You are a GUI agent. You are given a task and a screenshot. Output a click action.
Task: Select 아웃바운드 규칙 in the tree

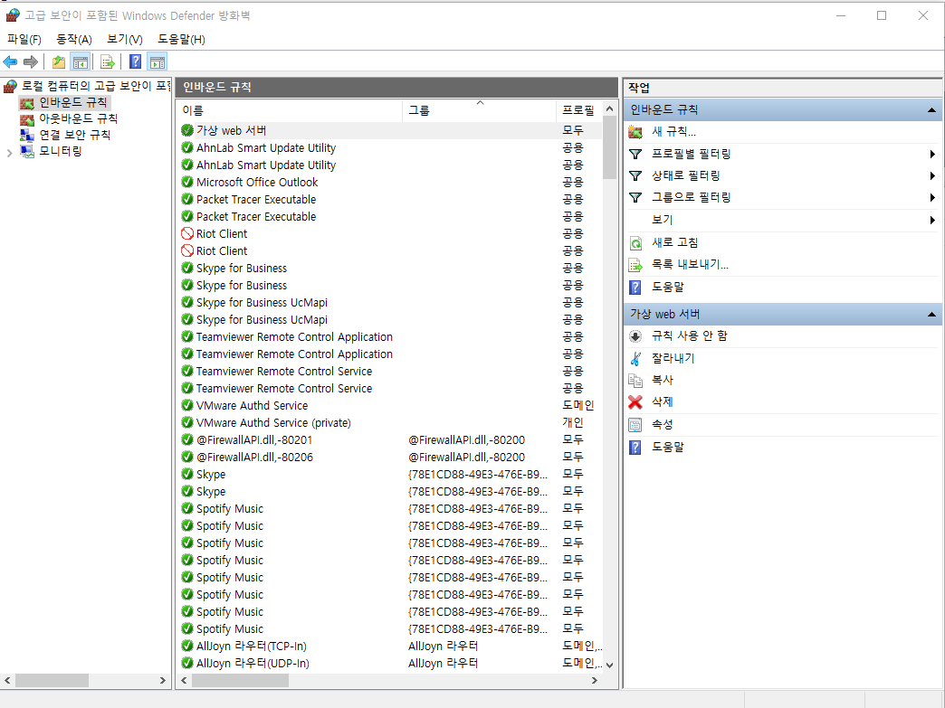[x=79, y=118]
